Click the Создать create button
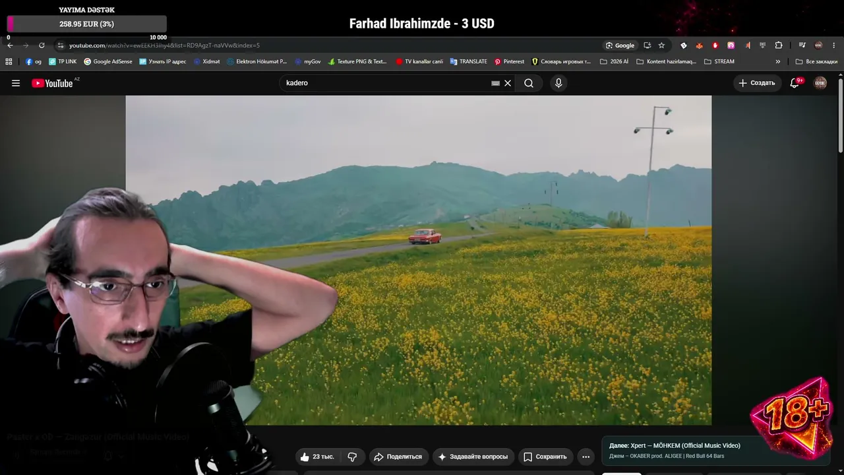 (x=757, y=83)
